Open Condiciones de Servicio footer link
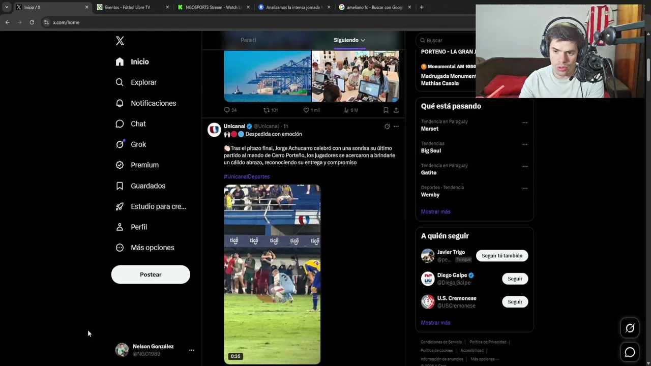The height and width of the screenshot is (366, 651). tap(441, 342)
